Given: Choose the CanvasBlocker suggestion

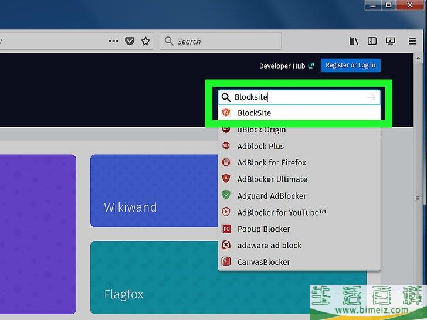Looking at the screenshot, I should 299,262.
